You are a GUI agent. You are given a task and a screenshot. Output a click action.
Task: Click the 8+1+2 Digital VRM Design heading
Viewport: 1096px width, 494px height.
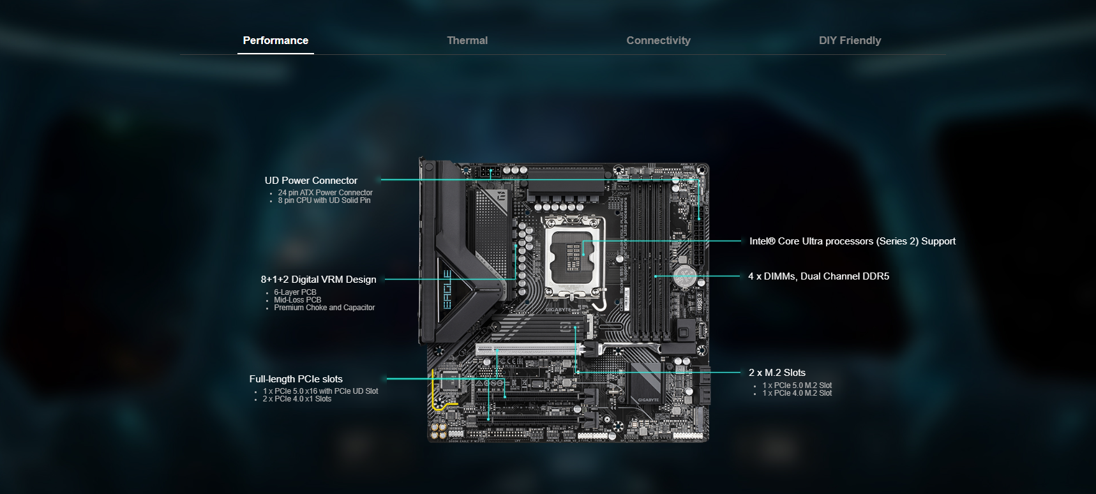pyautogui.click(x=319, y=280)
